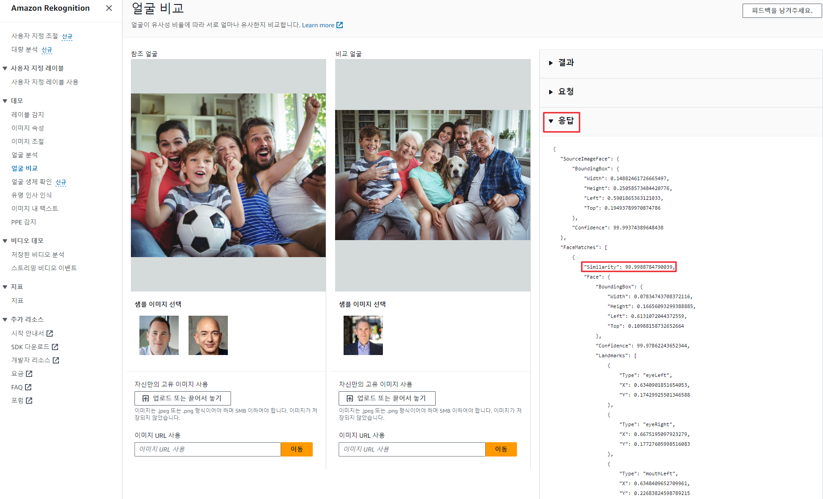Open the 얼굴 분석 demo page
This screenshot has height=499, width=823.
click(25, 155)
